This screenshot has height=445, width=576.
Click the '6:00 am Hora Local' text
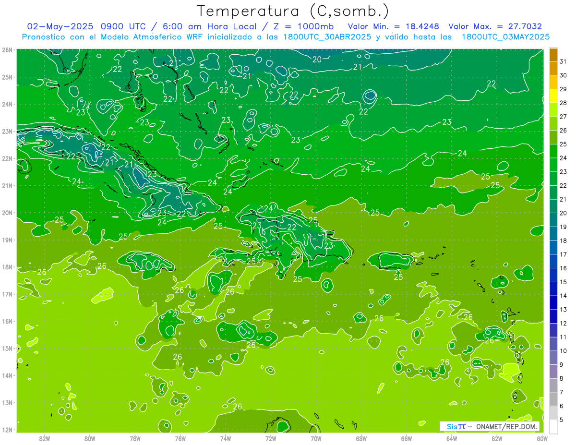[x=209, y=26]
